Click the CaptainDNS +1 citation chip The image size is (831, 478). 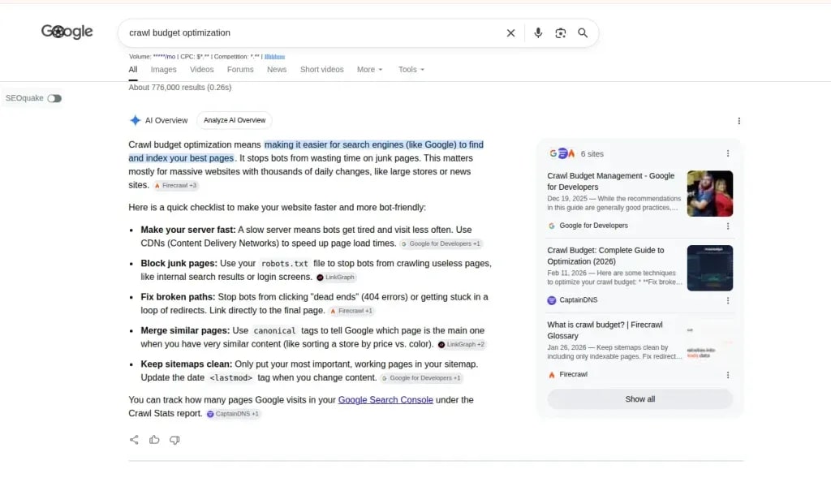click(x=233, y=414)
